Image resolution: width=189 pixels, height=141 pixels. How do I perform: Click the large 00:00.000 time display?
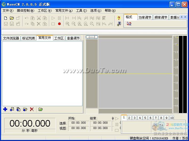(x=30, y=123)
